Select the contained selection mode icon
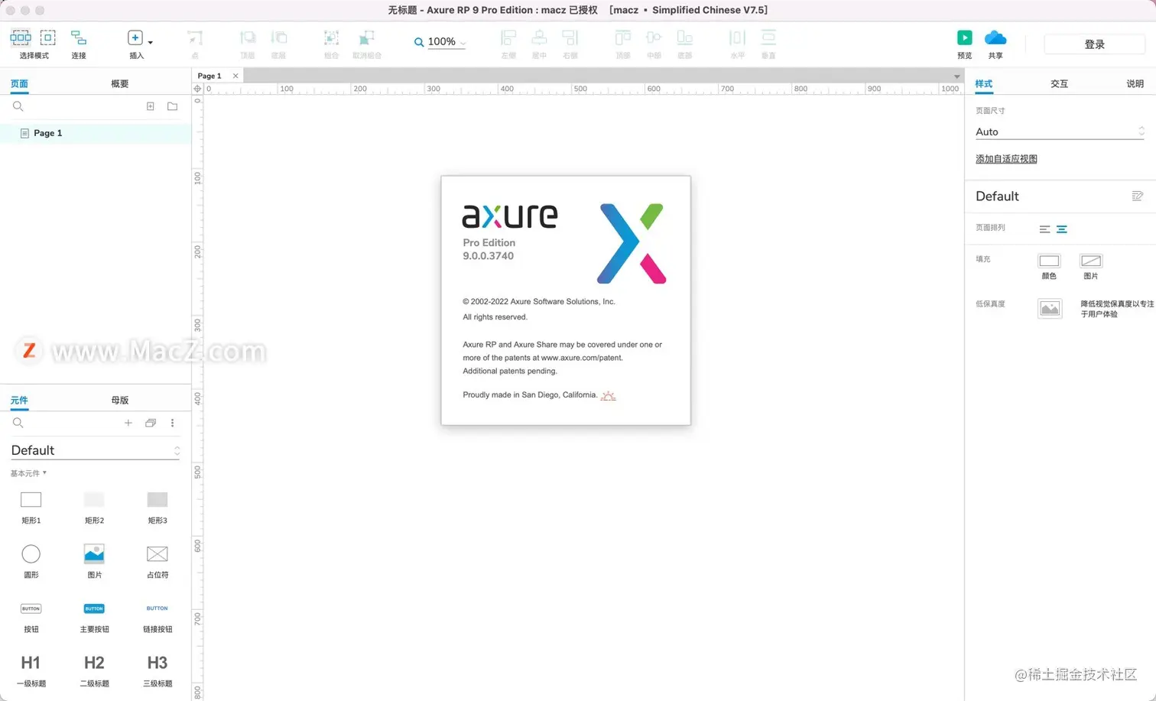Image resolution: width=1156 pixels, height=701 pixels. 48,37
